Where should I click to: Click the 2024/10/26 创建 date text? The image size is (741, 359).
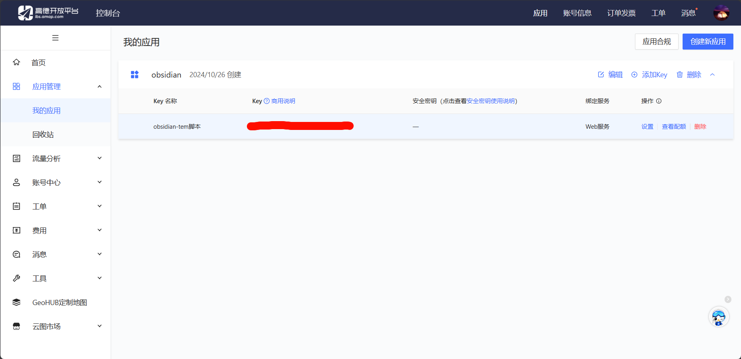215,75
